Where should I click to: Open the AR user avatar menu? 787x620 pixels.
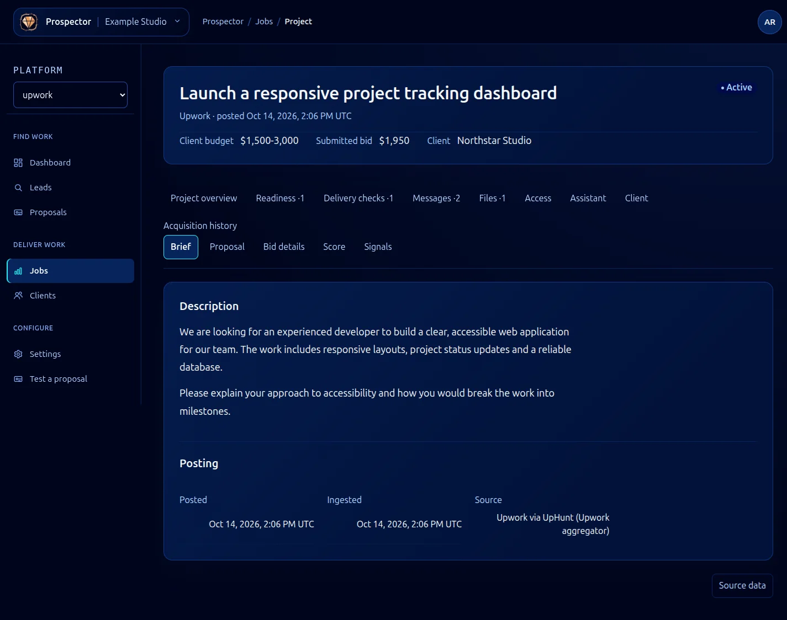769,22
